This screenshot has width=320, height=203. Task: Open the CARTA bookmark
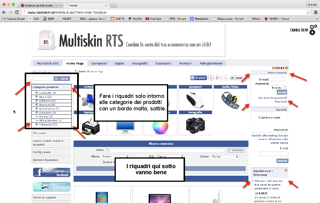pyautogui.click(x=118, y=19)
